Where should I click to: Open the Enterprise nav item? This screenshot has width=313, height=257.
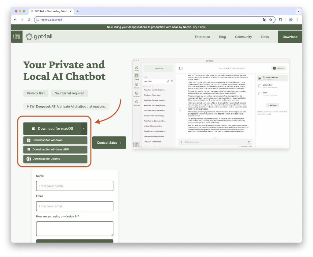click(202, 37)
